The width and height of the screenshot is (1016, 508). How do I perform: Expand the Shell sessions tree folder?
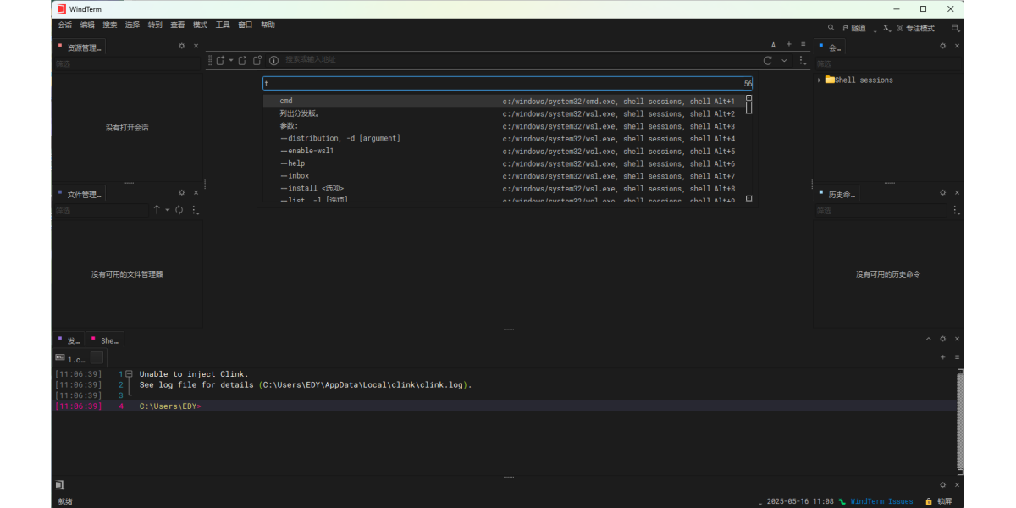pos(820,80)
